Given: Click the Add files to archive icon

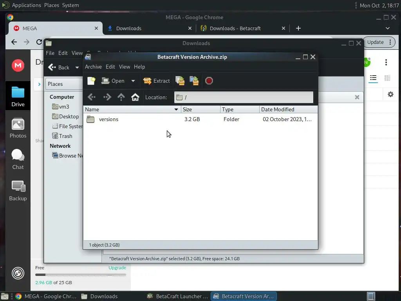Looking at the screenshot, I should point(180,81).
